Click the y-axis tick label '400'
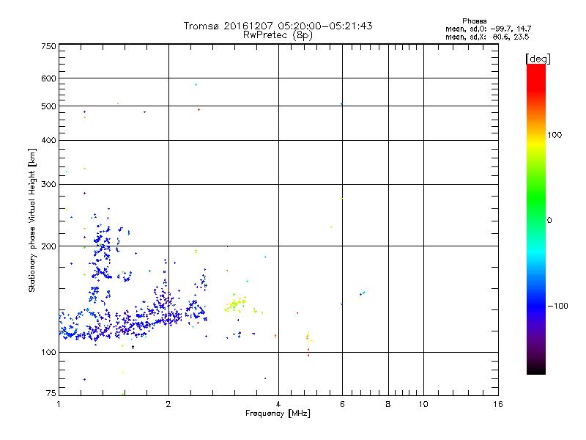Screen dimensions: 586x440 48,140
